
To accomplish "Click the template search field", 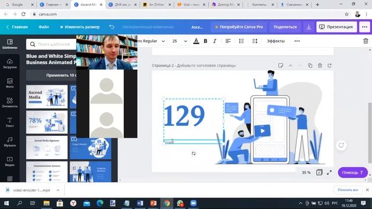I will (x=51, y=44).
